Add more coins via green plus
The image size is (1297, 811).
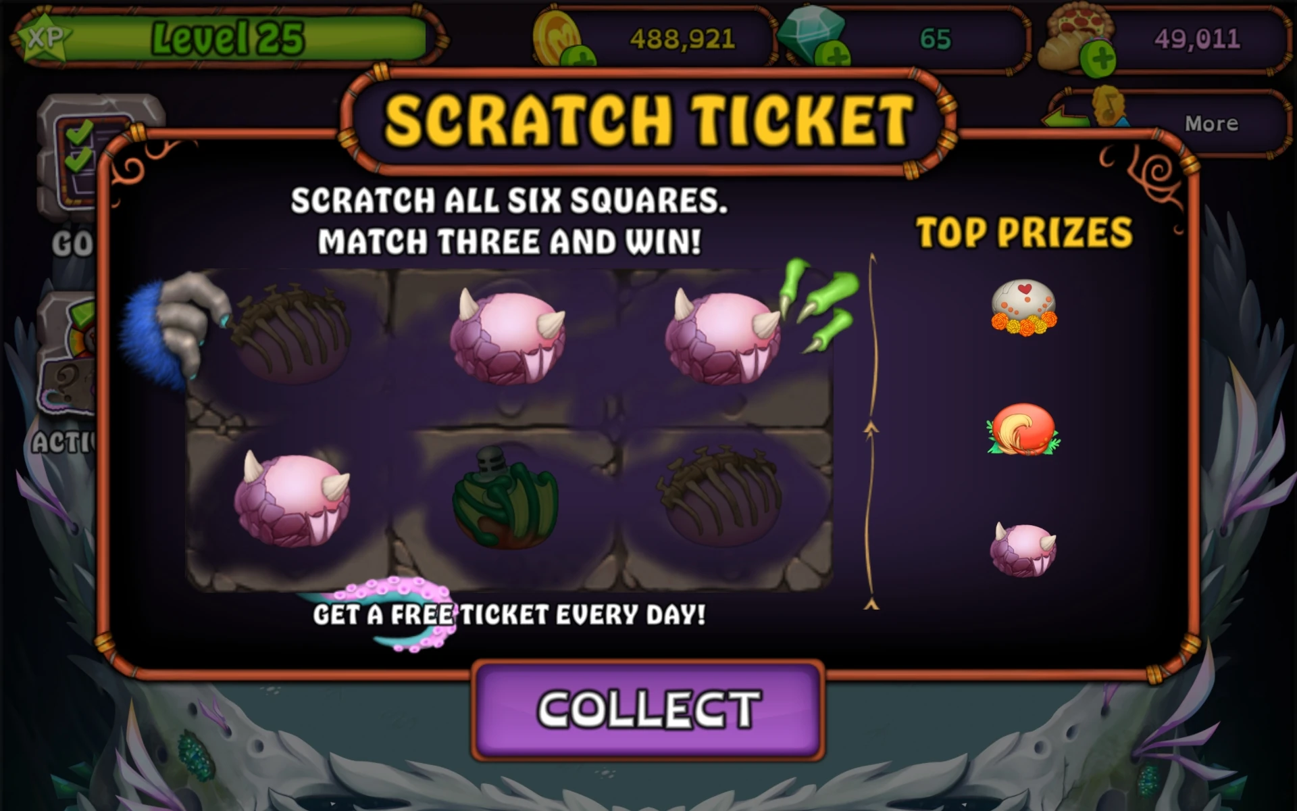[577, 57]
